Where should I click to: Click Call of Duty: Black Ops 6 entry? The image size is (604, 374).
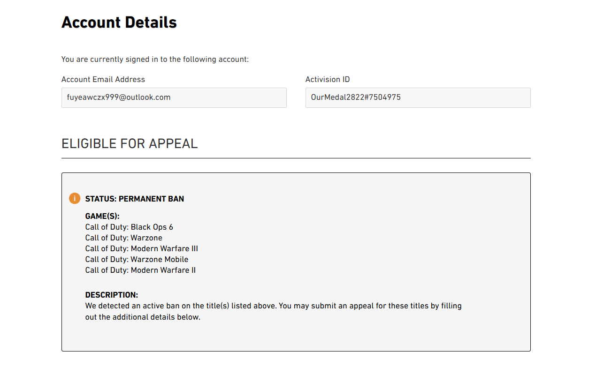click(129, 227)
